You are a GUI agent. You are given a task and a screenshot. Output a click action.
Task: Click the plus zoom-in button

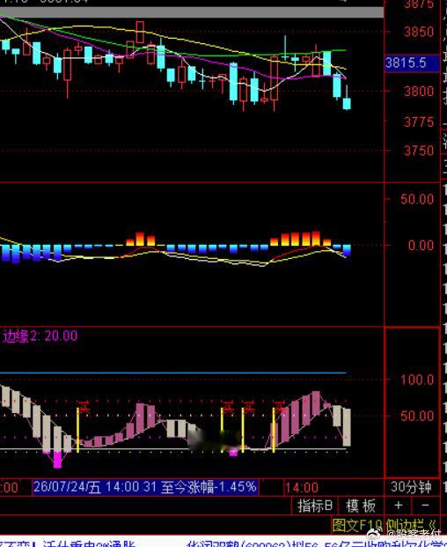coord(398,506)
